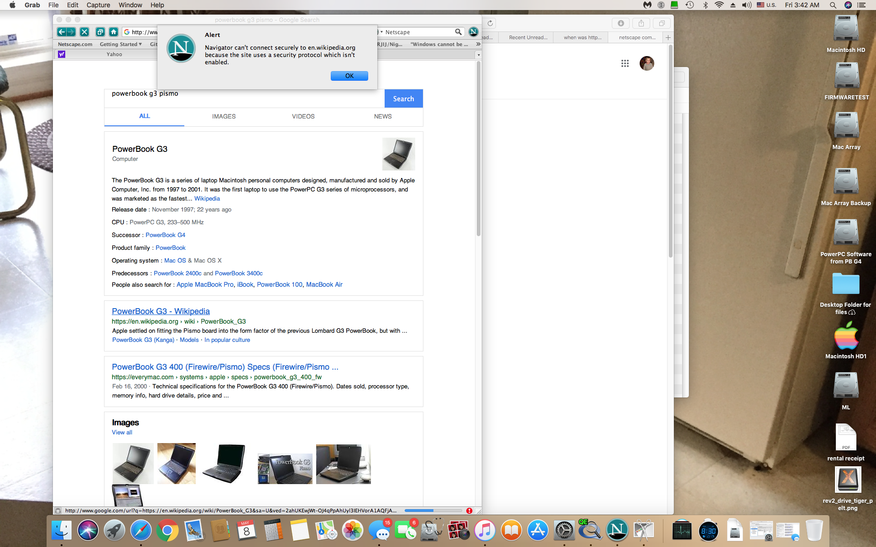This screenshot has width=876, height=547.
Task: Open Siri from the Dock
Action: (x=88, y=531)
